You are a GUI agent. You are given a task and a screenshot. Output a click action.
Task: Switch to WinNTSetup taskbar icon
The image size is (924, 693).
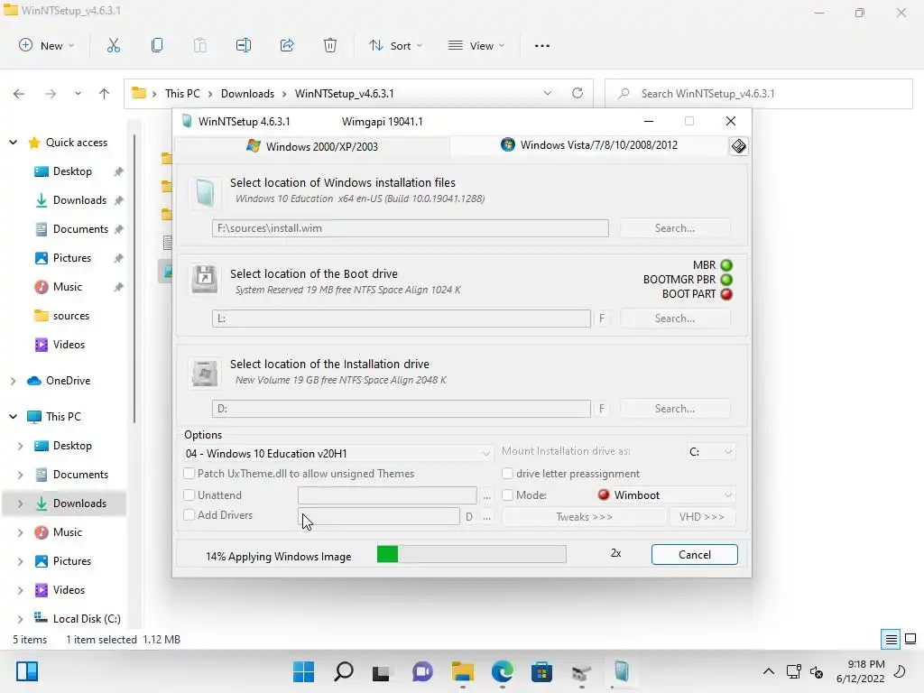(x=621, y=671)
